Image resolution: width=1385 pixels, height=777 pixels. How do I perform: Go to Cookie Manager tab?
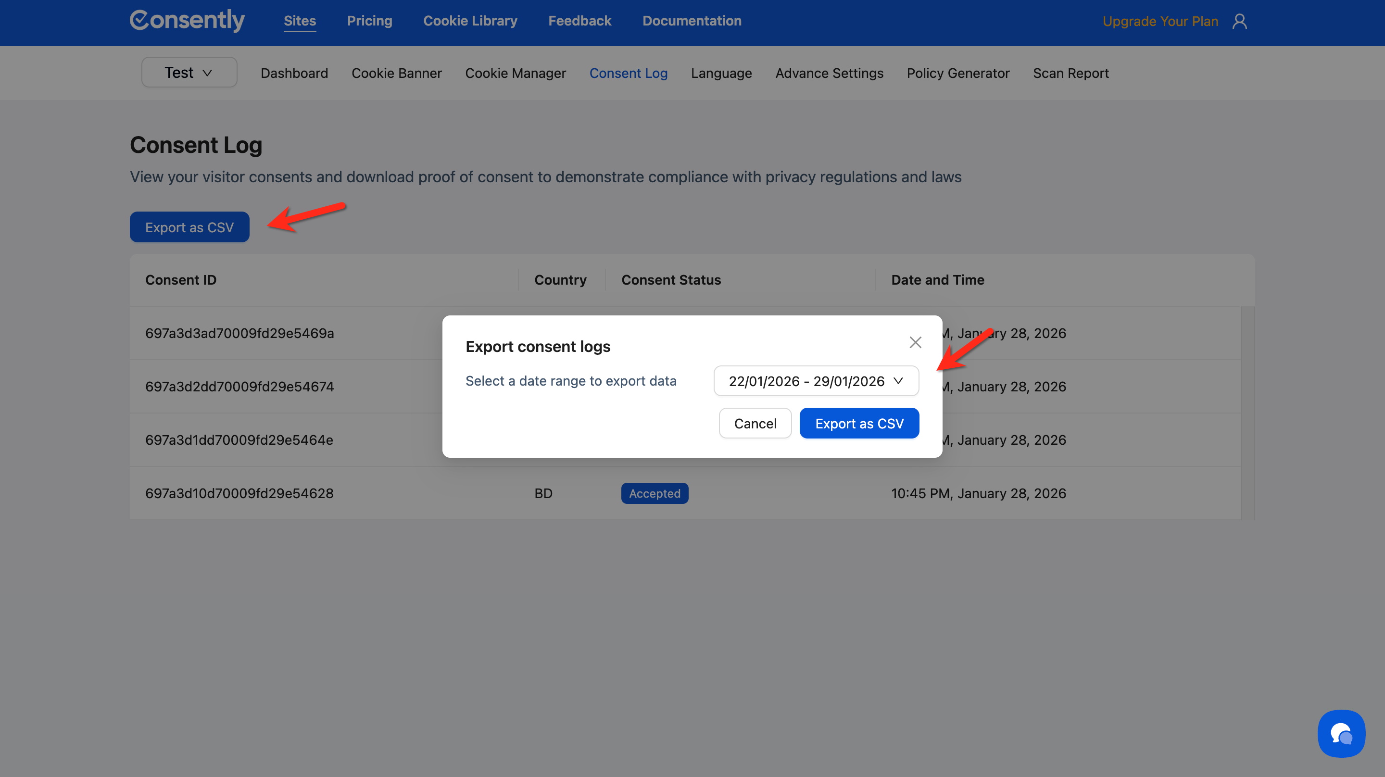pyautogui.click(x=515, y=73)
